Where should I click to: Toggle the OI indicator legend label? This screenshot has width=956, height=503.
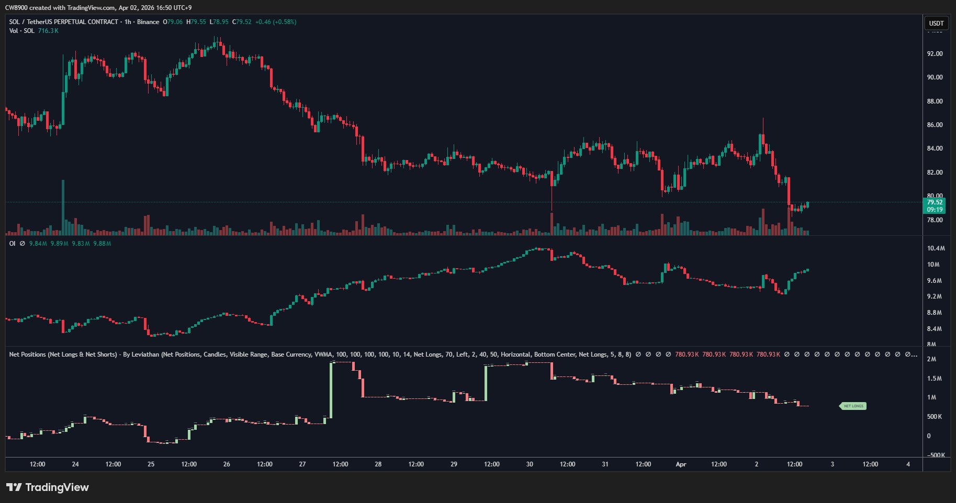[12, 244]
